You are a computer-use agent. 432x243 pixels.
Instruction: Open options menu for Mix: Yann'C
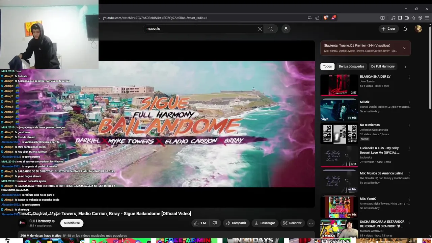[x=409, y=199]
